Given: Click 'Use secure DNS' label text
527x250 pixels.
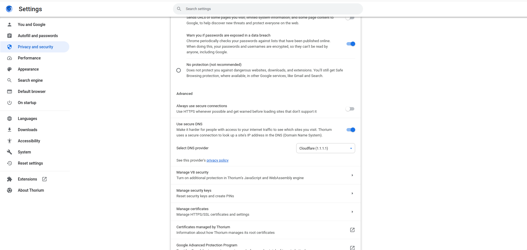Looking at the screenshot, I should (x=189, y=124).
